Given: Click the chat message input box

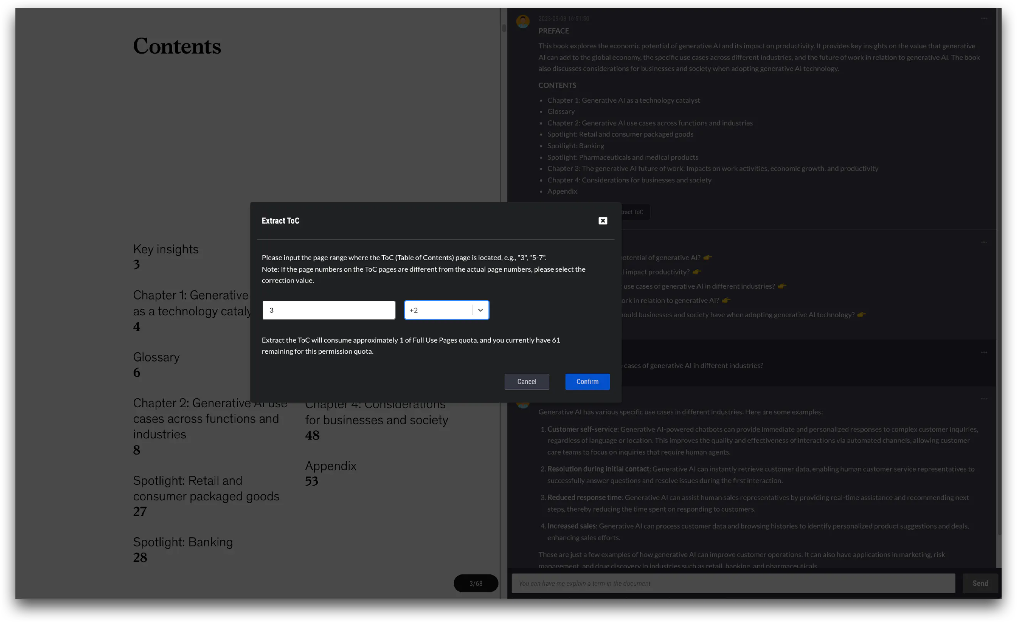Looking at the screenshot, I should (733, 583).
